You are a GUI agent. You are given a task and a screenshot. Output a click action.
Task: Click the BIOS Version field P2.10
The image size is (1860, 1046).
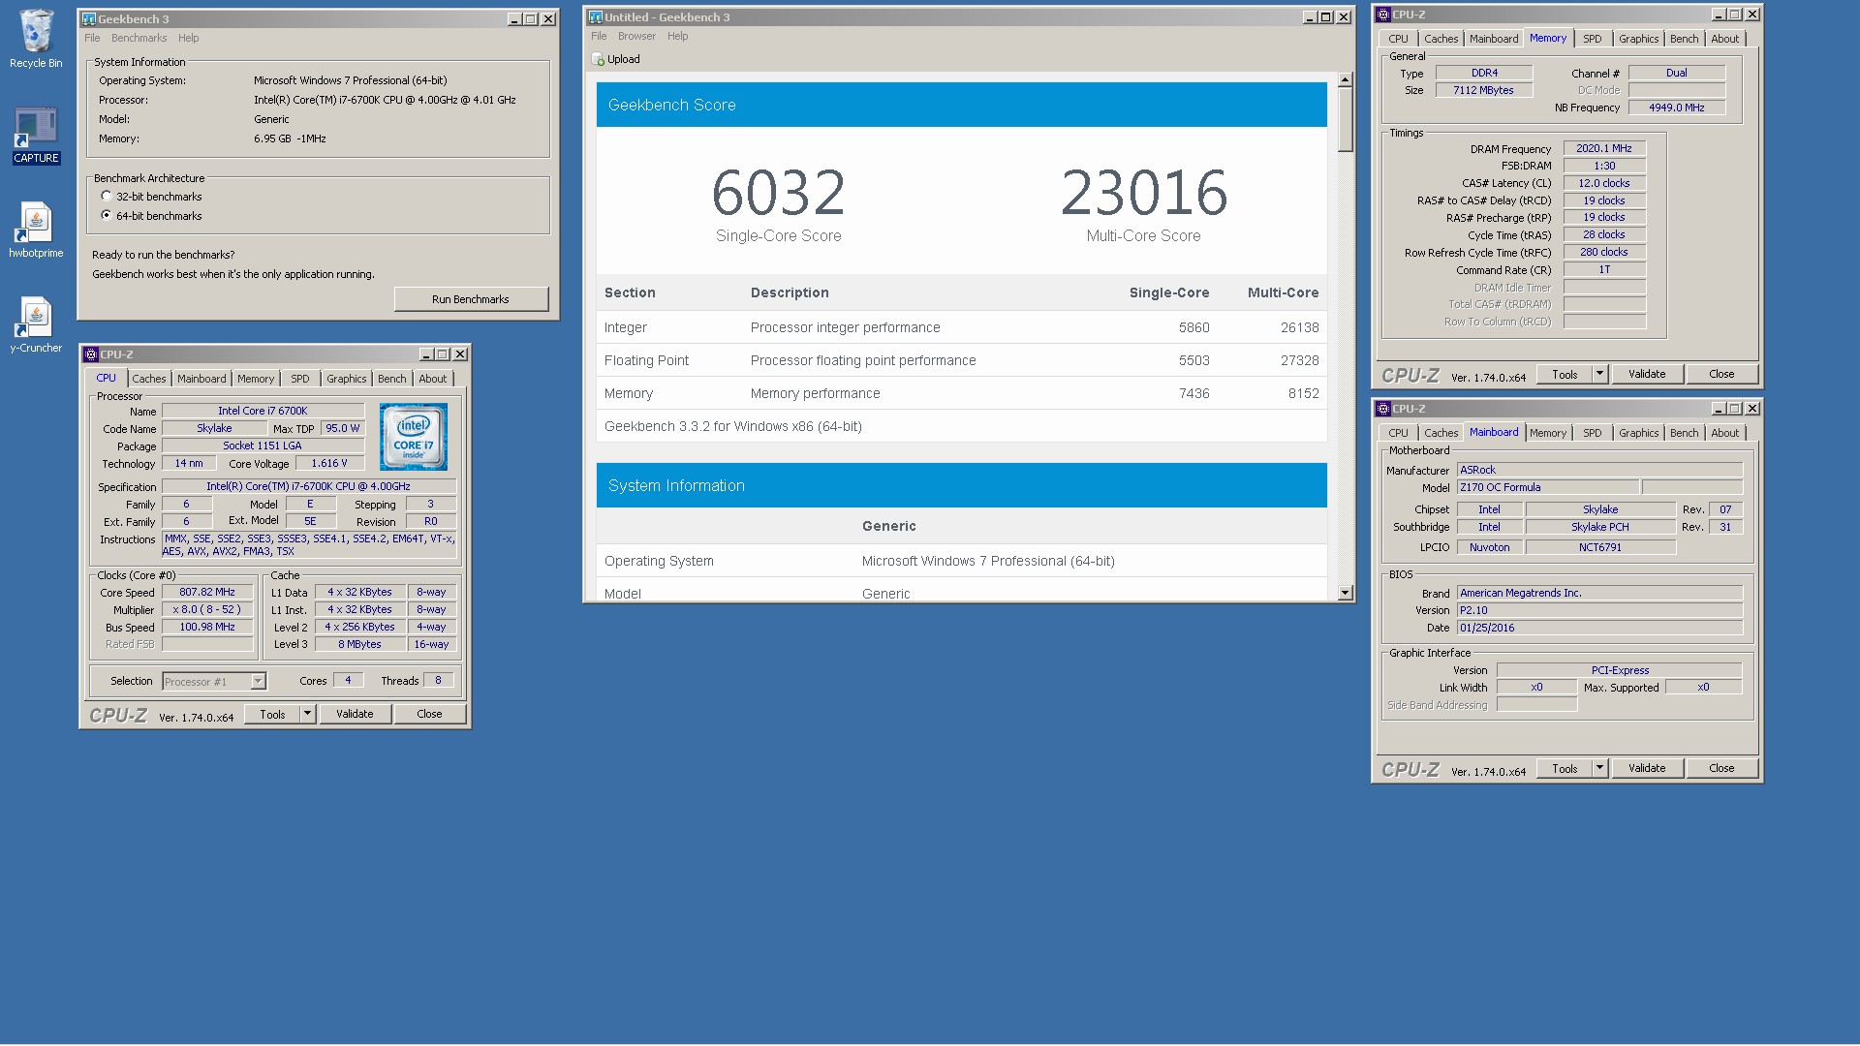1599,610
